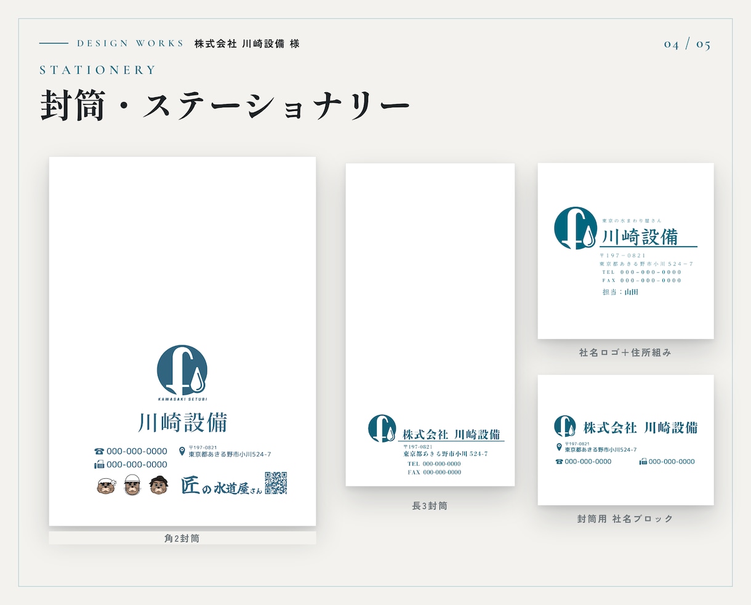
Task: Click the underlined 川崎設備 name on the logo card
Action: 639,237
